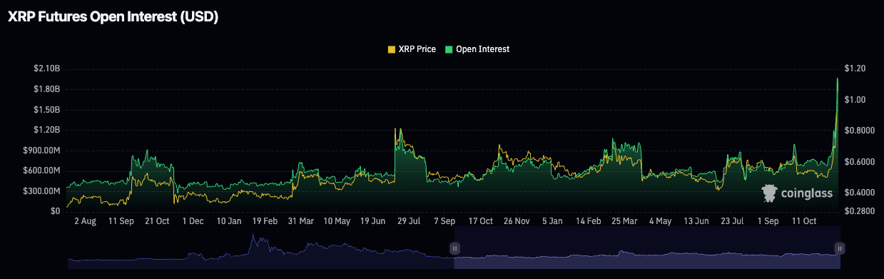
Task: Click the open interest peak at chart's right edge
Action: coord(837,78)
